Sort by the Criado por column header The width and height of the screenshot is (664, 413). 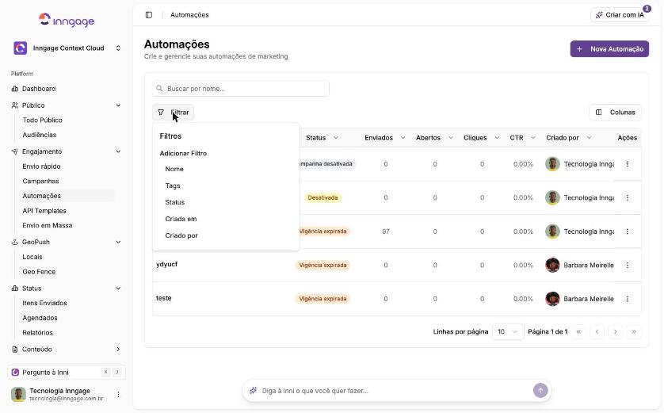568,138
